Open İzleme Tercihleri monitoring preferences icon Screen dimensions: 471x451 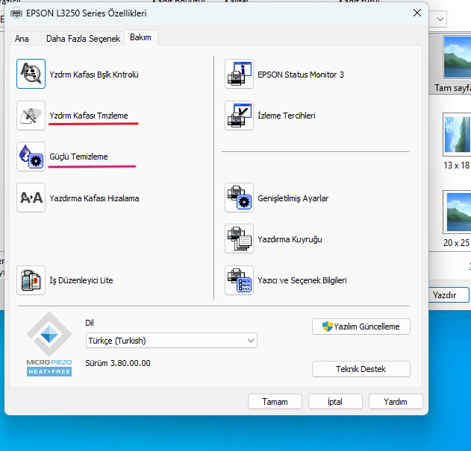click(x=239, y=116)
